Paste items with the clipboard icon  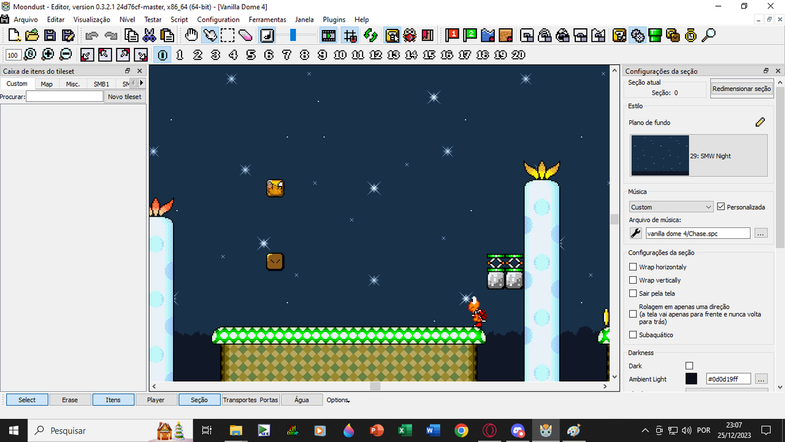click(x=167, y=36)
